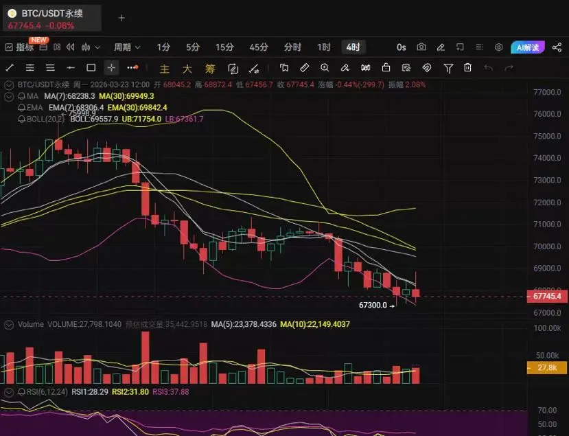Click the candle pattern icon in drawing bar

[x=365, y=68]
